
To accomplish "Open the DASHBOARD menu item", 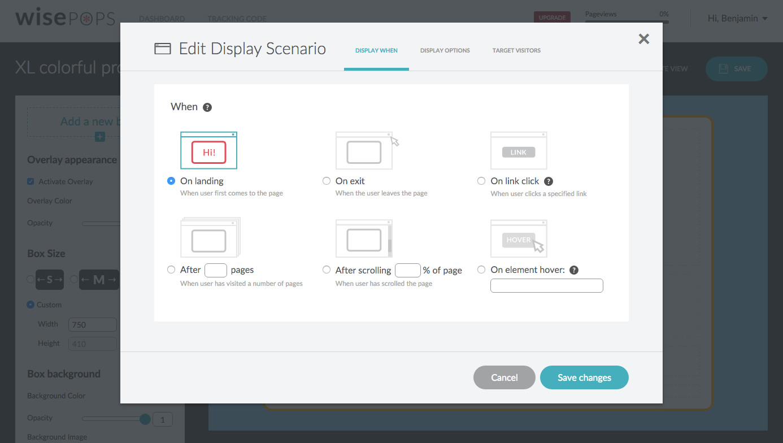I will coord(162,18).
